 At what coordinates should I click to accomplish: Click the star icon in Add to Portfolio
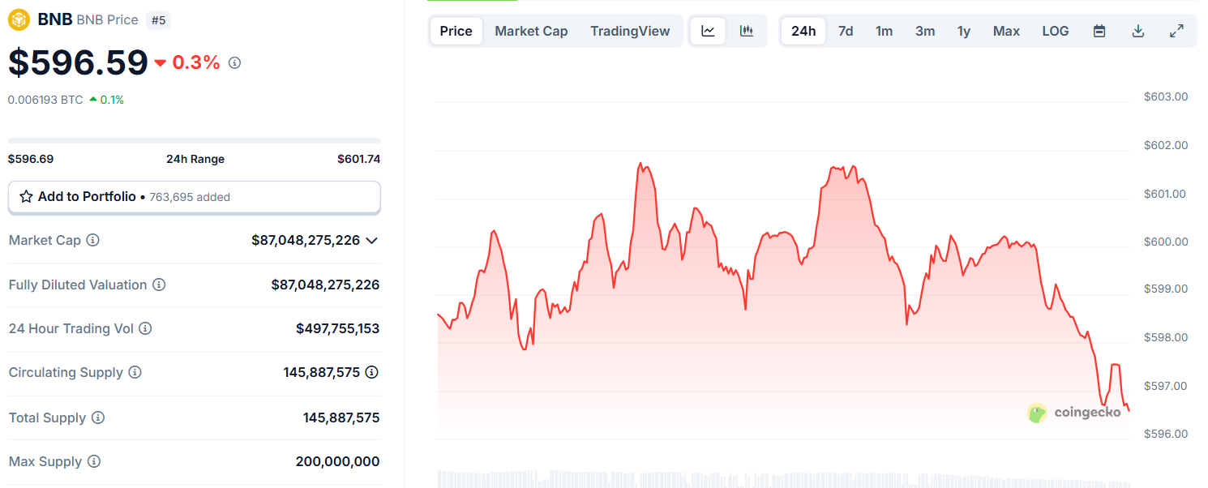pos(26,197)
